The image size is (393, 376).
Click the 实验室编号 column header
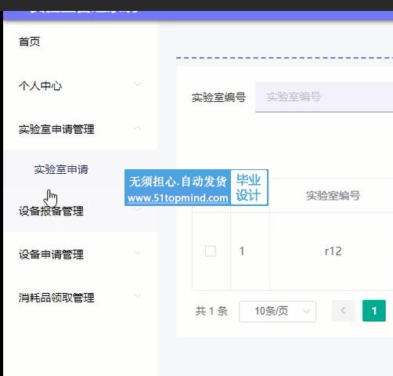(333, 196)
